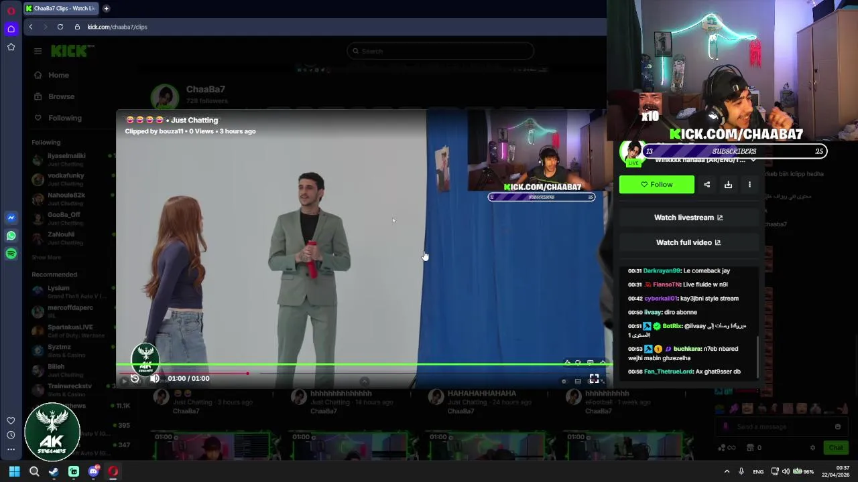Expand the stream title chevron

tap(753, 161)
